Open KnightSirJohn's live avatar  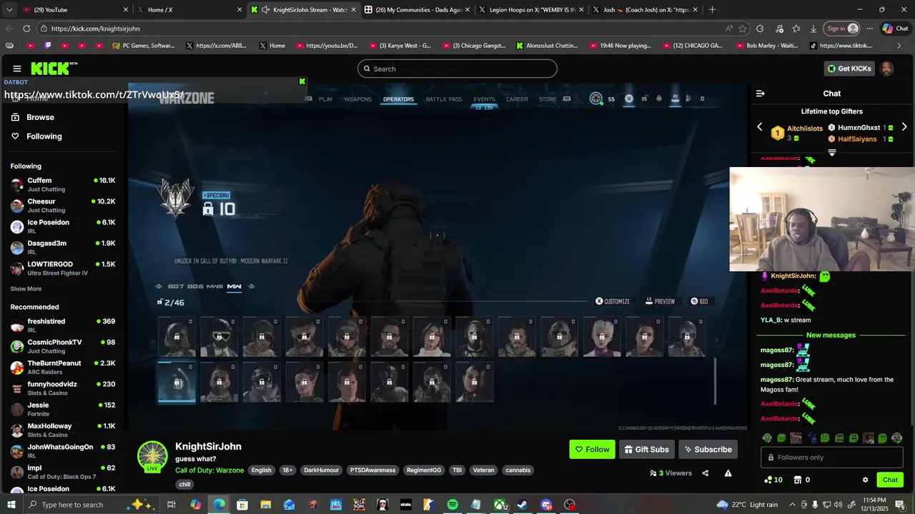click(x=152, y=457)
